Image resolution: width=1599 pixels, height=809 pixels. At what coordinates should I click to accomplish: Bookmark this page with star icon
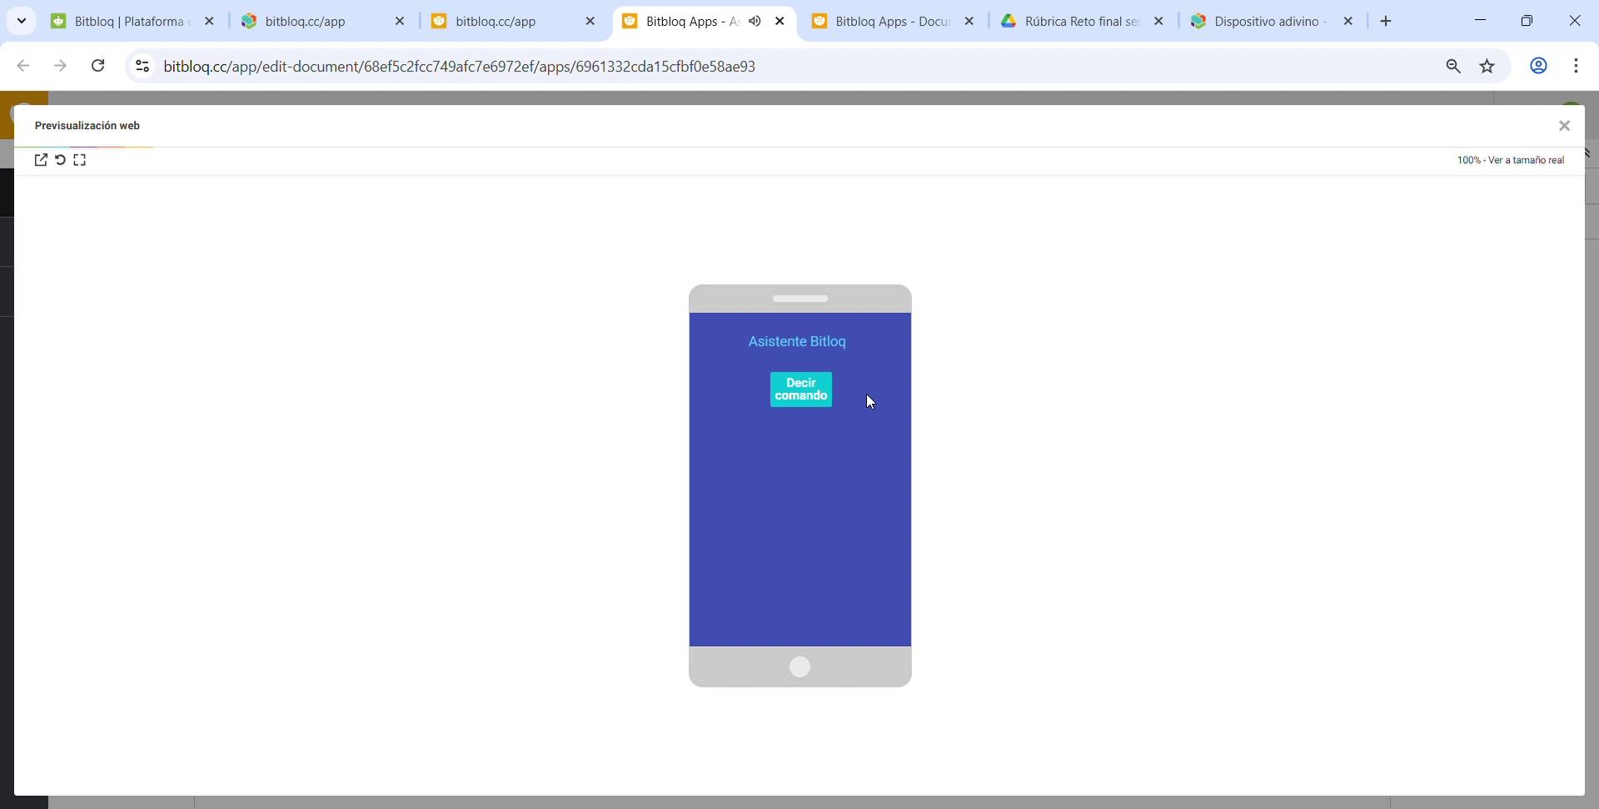pos(1487,67)
